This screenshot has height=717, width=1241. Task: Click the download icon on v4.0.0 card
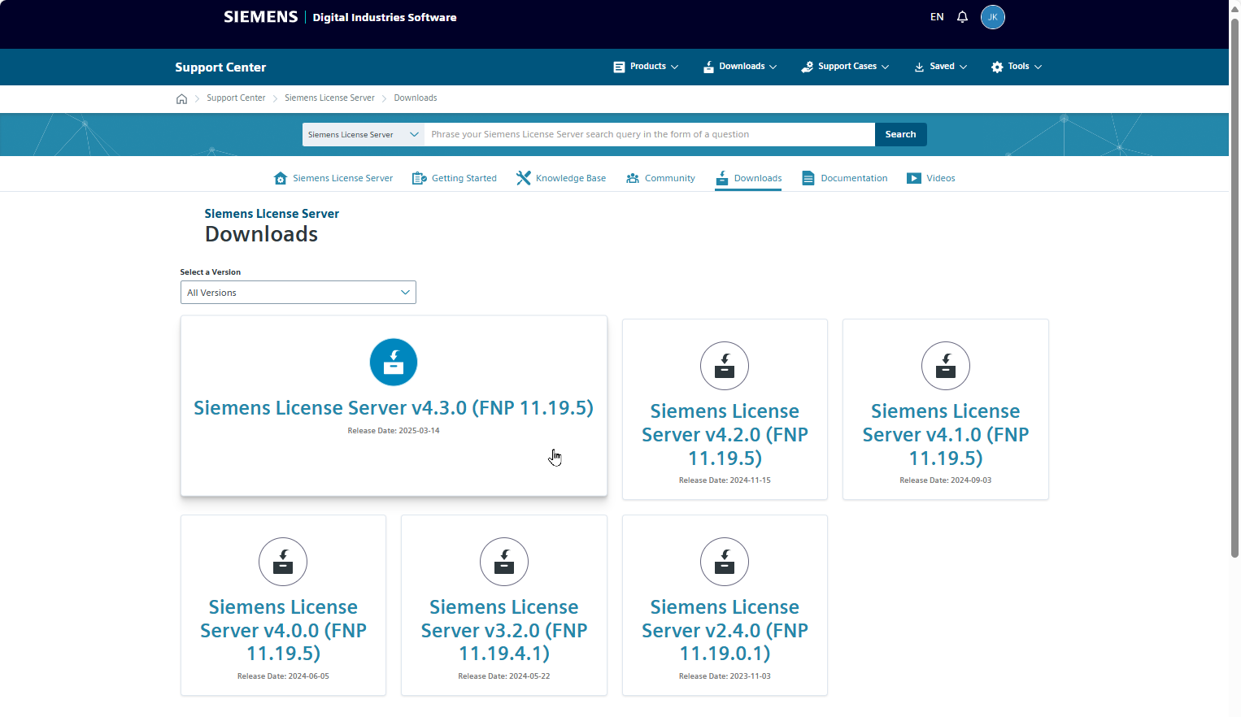(x=283, y=562)
